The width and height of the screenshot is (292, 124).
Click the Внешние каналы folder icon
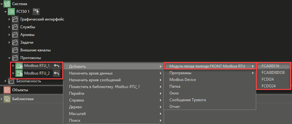[x=15, y=50]
